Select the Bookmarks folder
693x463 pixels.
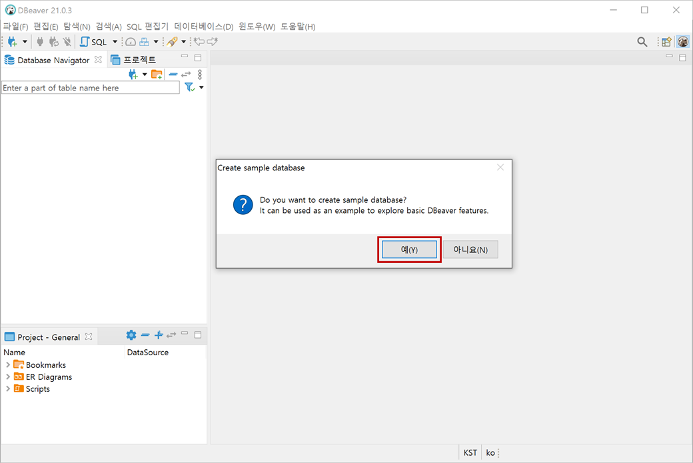[40, 365]
